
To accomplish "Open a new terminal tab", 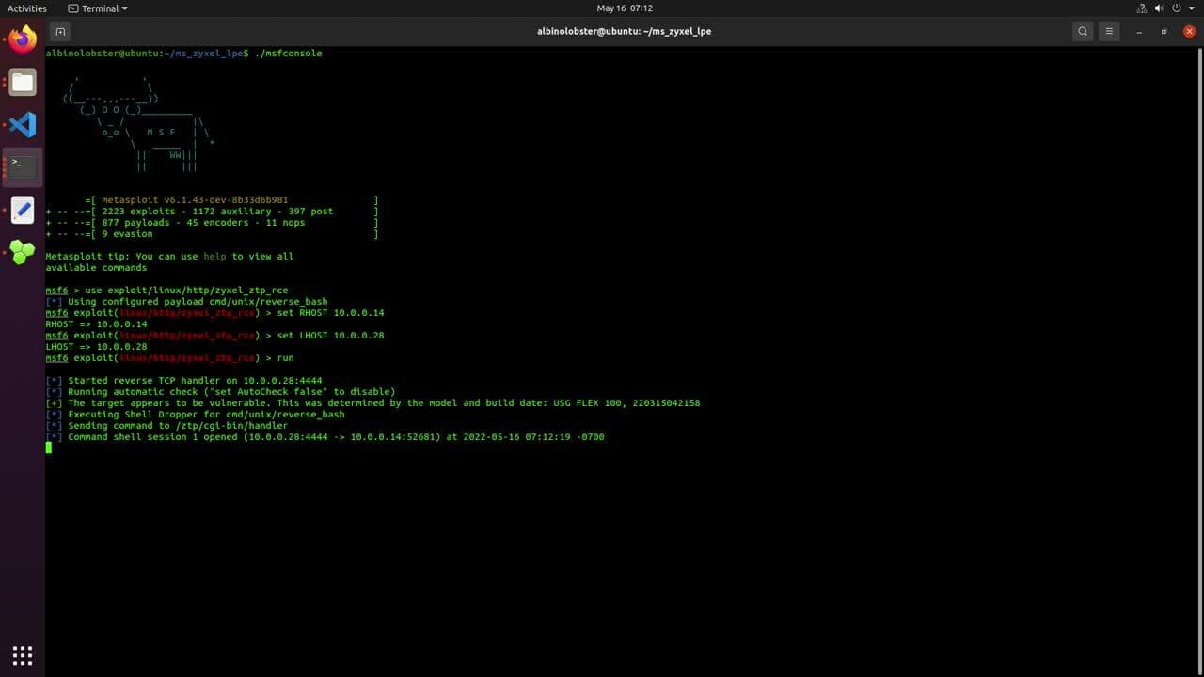I will point(60,31).
